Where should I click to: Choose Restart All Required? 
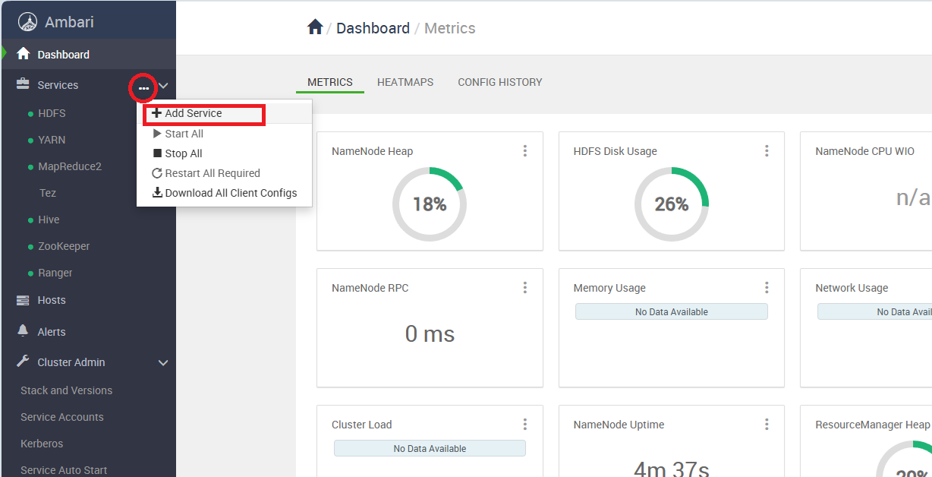pyautogui.click(x=224, y=173)
